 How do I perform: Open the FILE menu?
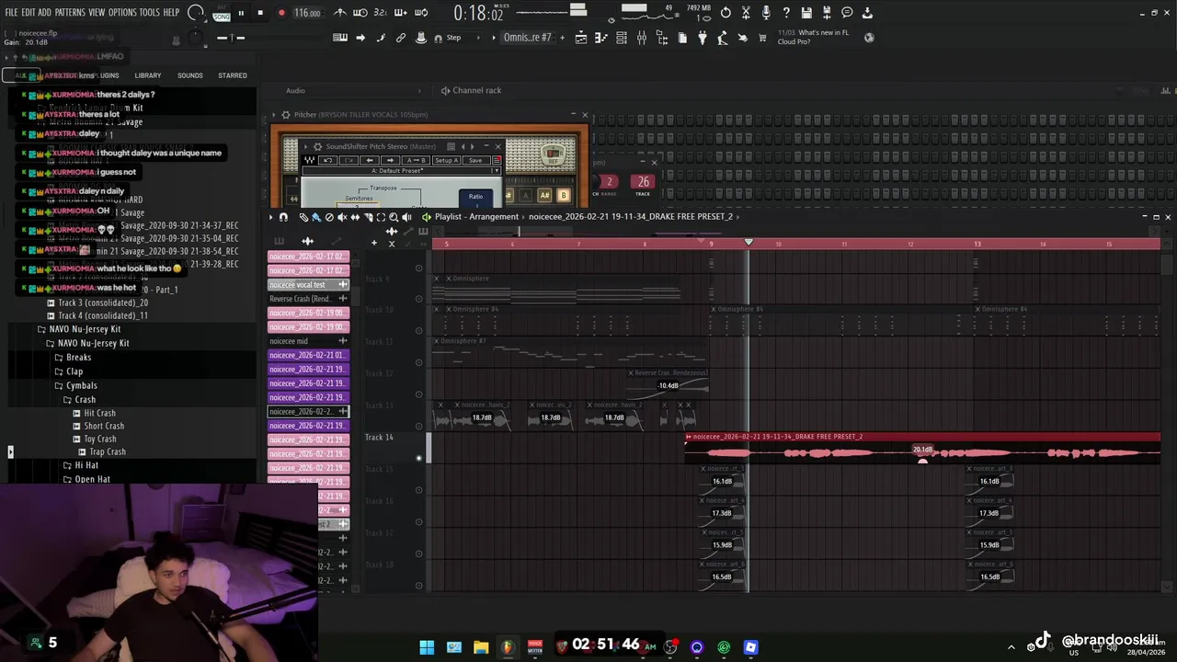click(11, 13)
